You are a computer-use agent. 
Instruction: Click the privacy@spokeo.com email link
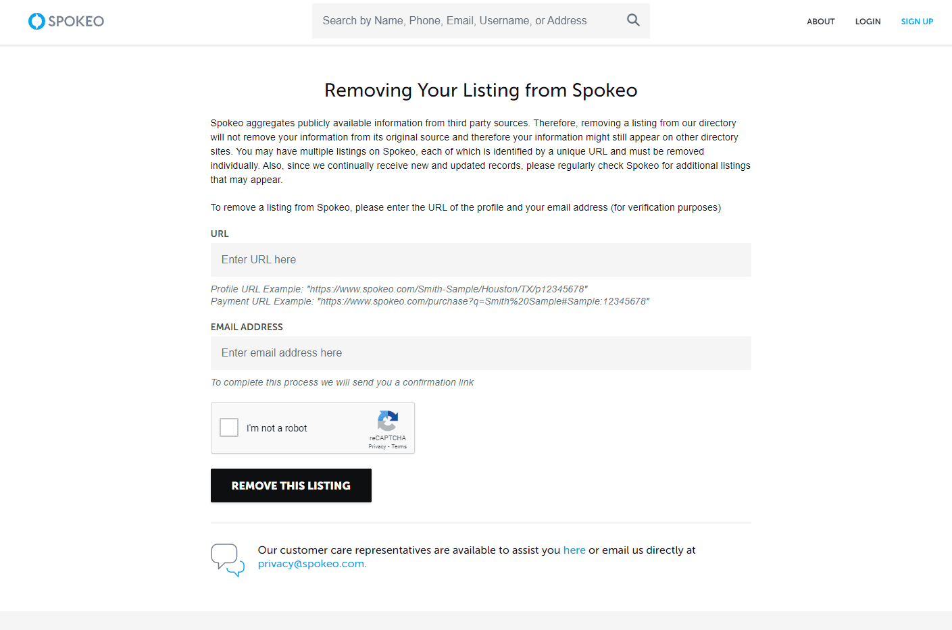pyautogui.click(x=311, y=564)
